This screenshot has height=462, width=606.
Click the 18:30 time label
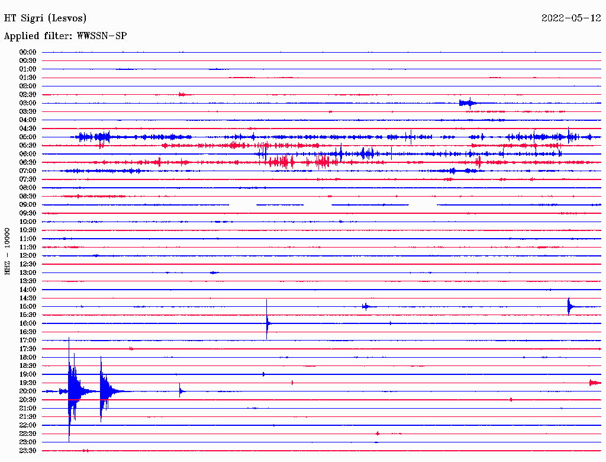point(28,365)
